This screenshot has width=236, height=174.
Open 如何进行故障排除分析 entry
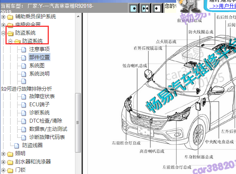[x=27, y=89]
